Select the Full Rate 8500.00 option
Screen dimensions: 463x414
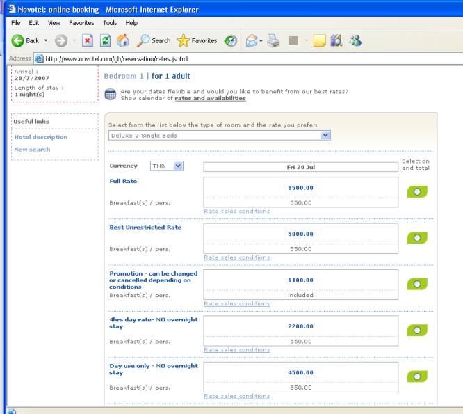pos(417,191)
